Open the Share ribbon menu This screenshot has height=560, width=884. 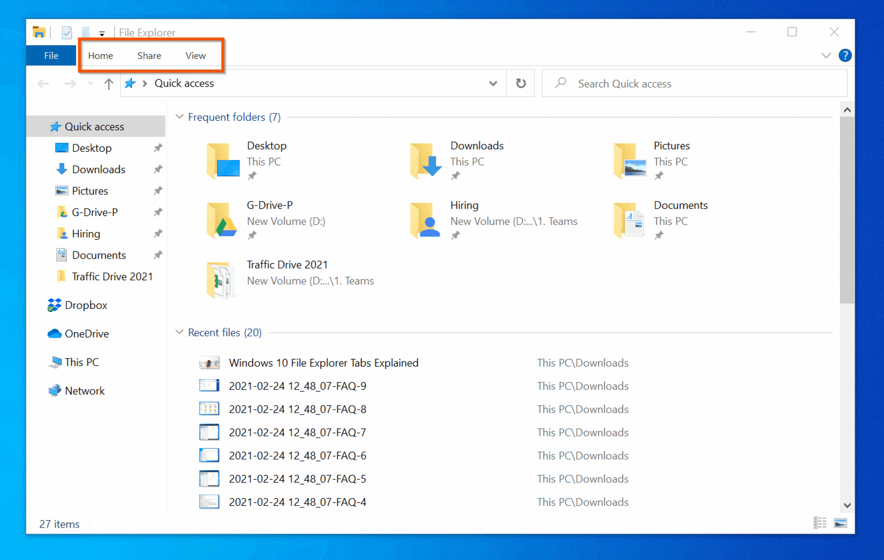click(x=149, y=55)
